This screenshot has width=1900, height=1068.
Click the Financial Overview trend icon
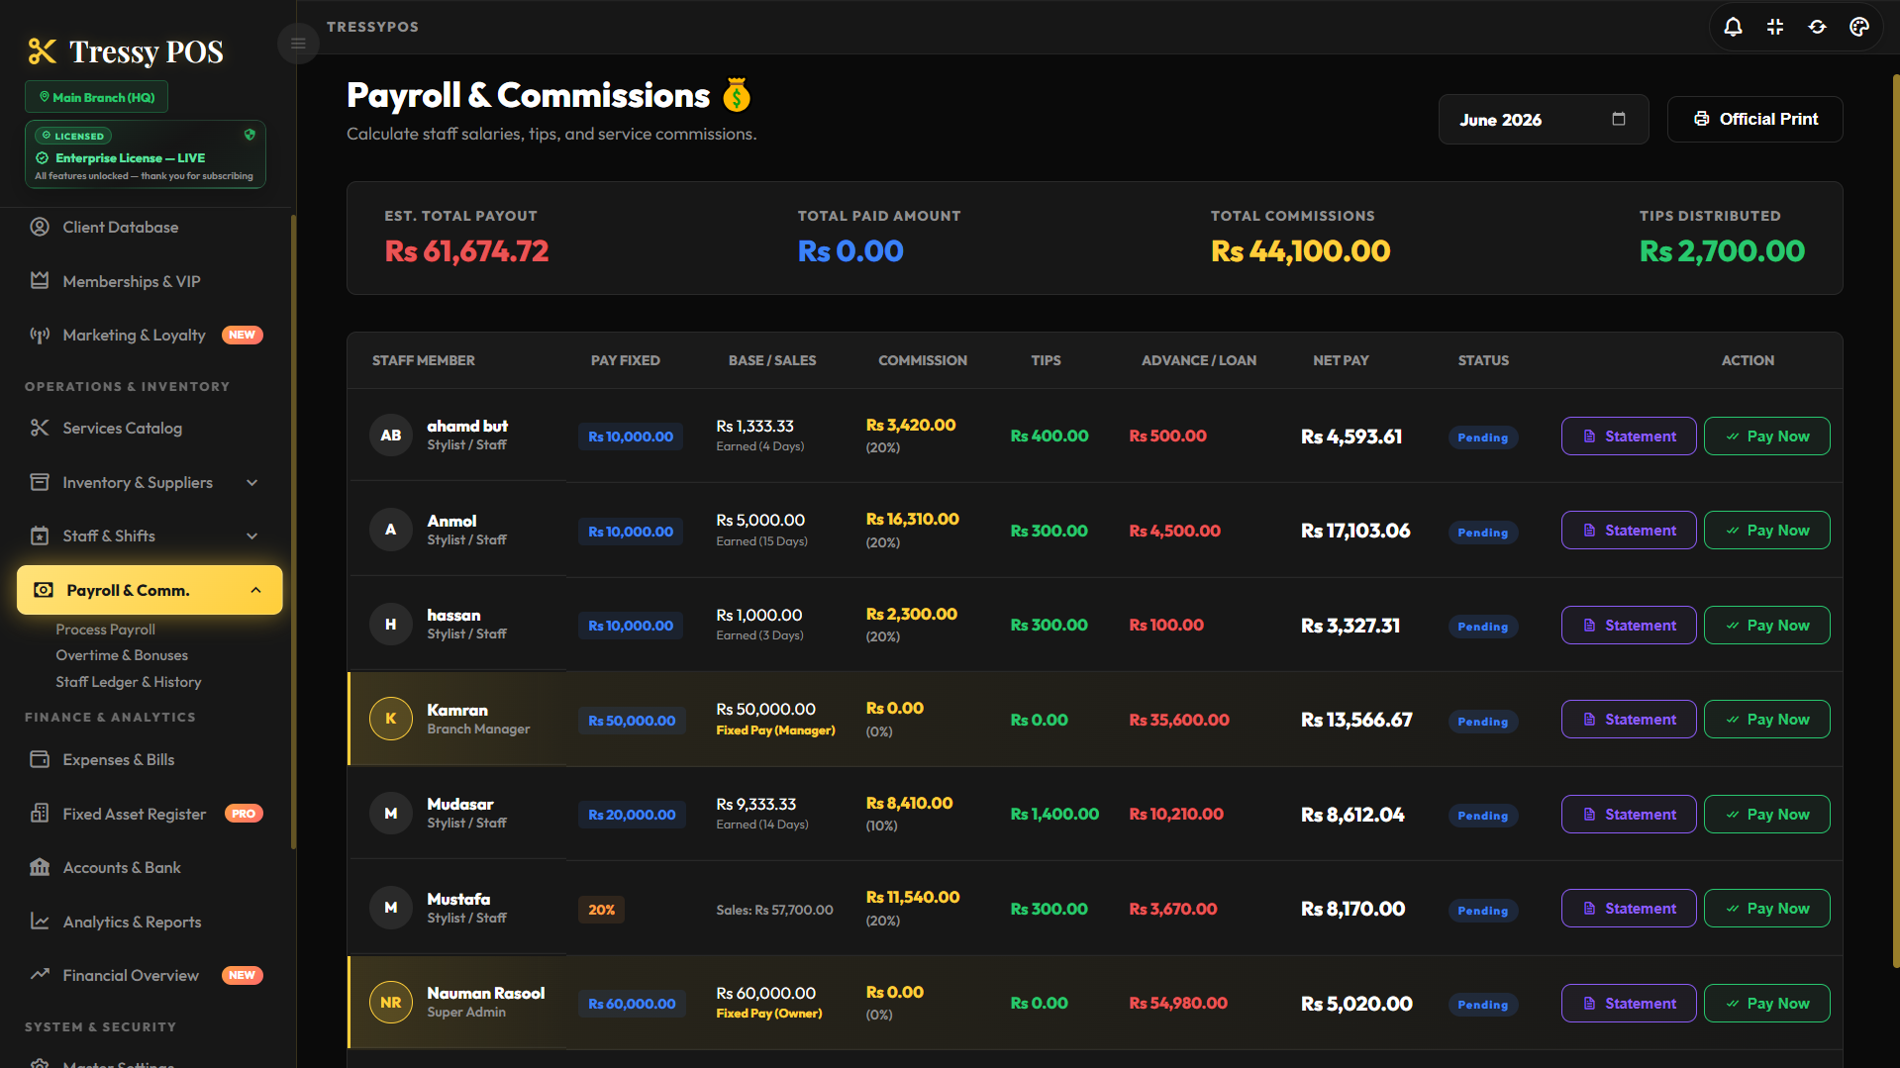click(x=40, y=975)
